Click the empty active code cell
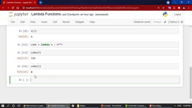This screenshot has height=108, width=192. (x=104, y=80)
